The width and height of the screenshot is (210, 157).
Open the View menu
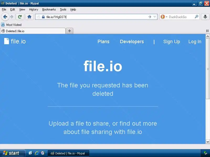(22, 9)
